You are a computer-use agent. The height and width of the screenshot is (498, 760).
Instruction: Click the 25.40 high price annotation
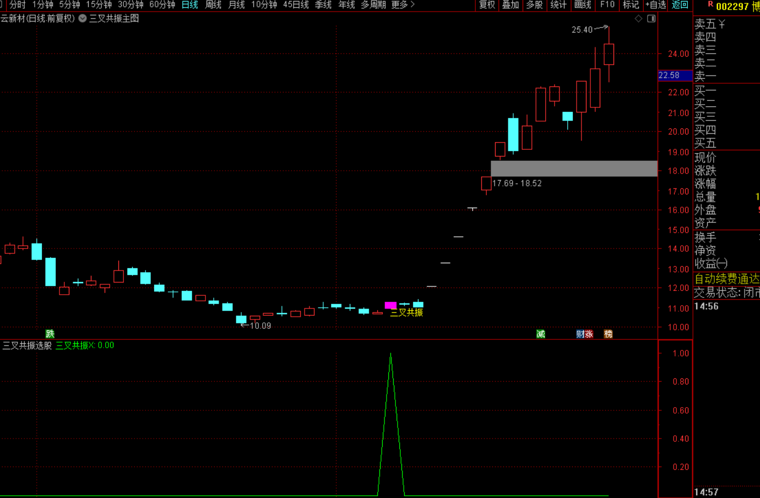coord(582,30)
